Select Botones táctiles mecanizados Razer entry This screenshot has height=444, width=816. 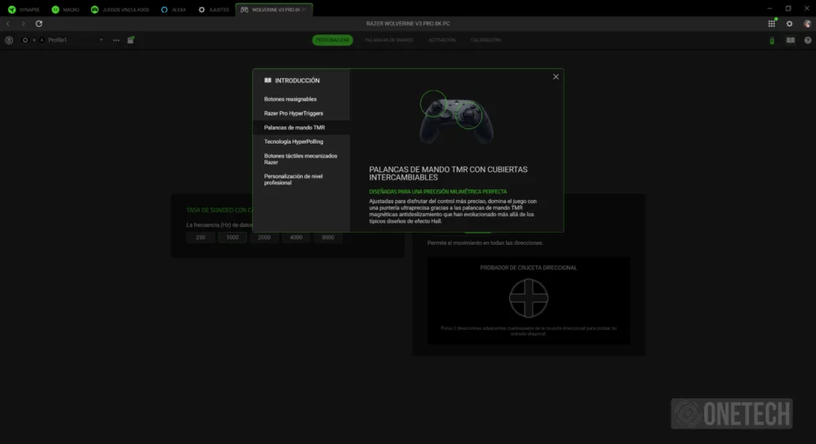[301, 159]
